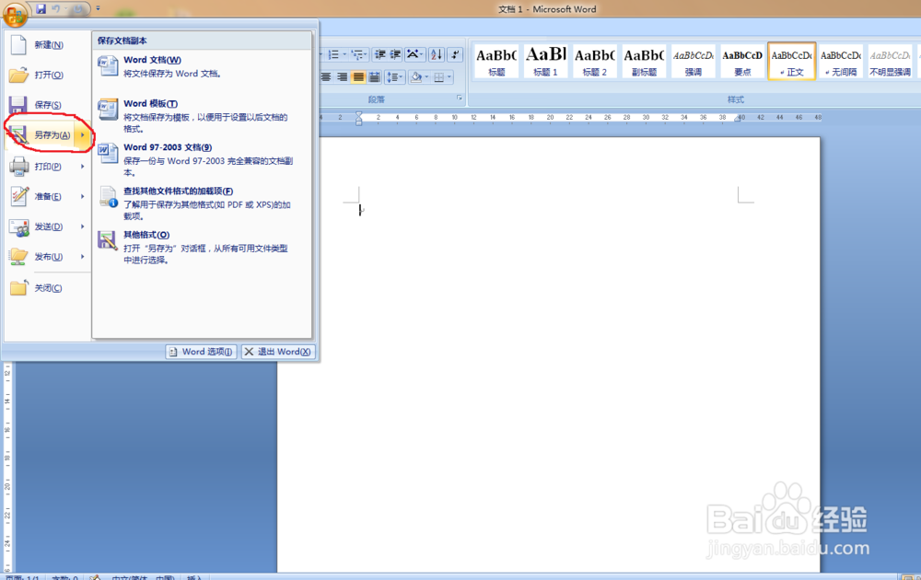
Task: Click the 退出 Word(X) button
Action: (x=278, y=352)
